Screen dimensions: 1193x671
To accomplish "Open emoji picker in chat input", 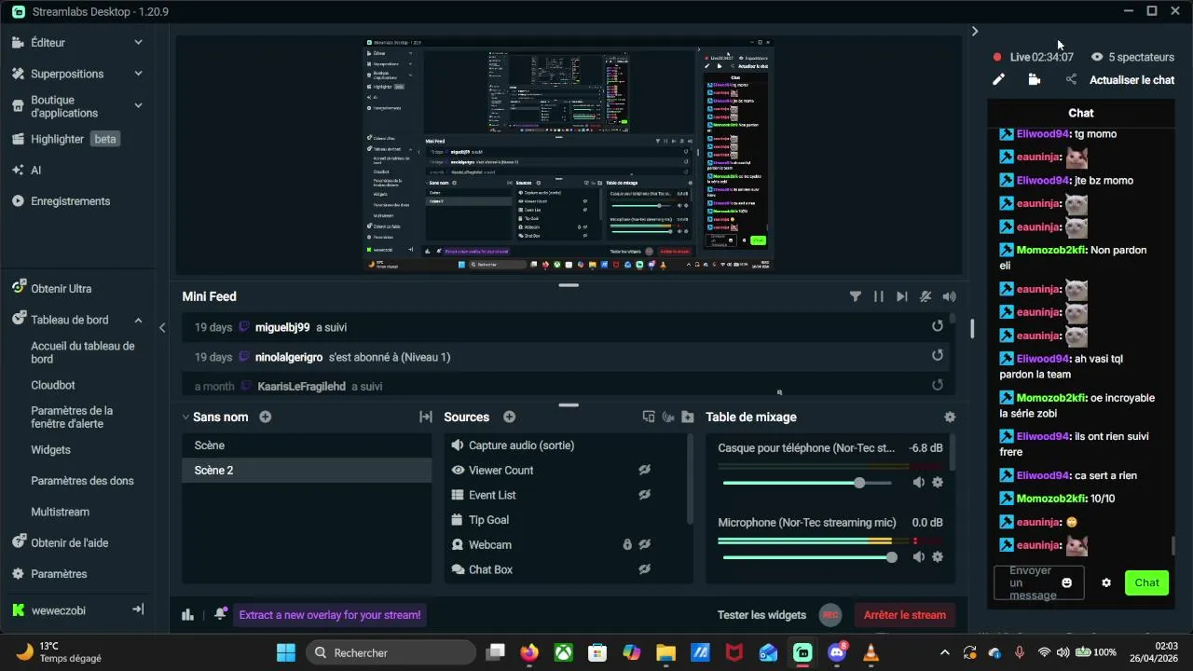I will pos(1067,582).
